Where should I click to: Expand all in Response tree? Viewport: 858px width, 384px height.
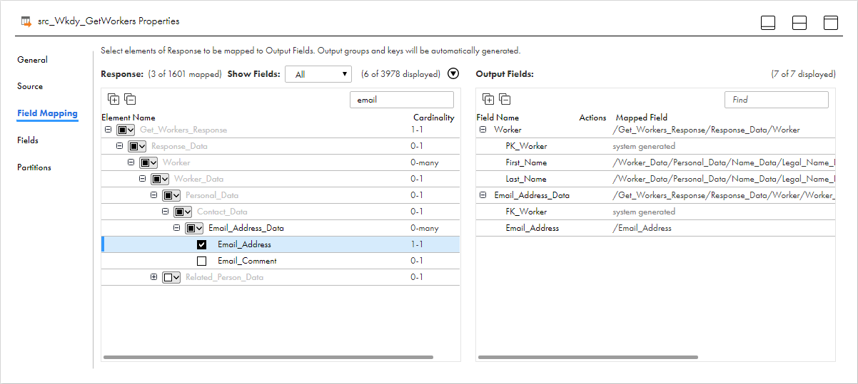[113, 99]
